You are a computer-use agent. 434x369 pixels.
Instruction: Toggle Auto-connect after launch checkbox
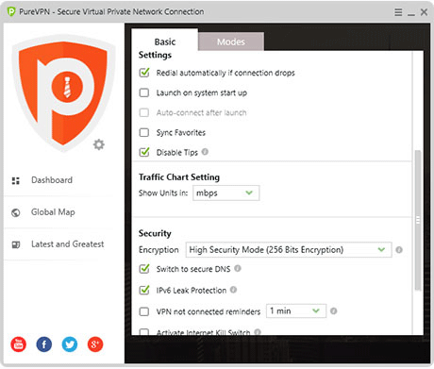pyautogui.click(x=144, y=112)
